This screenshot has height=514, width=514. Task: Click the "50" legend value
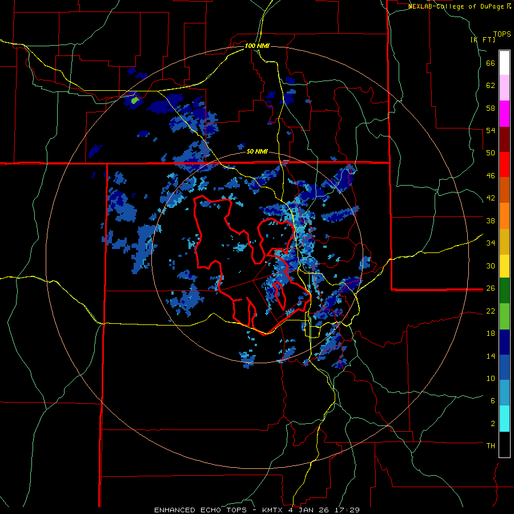pyautogui.click(x=491, y=153)
